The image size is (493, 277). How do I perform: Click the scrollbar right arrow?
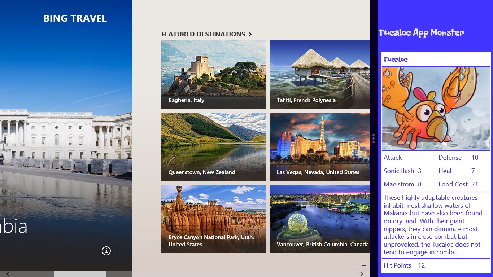pos(362,274)
